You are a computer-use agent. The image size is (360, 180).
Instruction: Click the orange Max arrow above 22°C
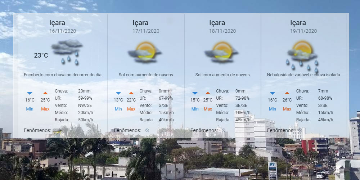tap(131, 93)
